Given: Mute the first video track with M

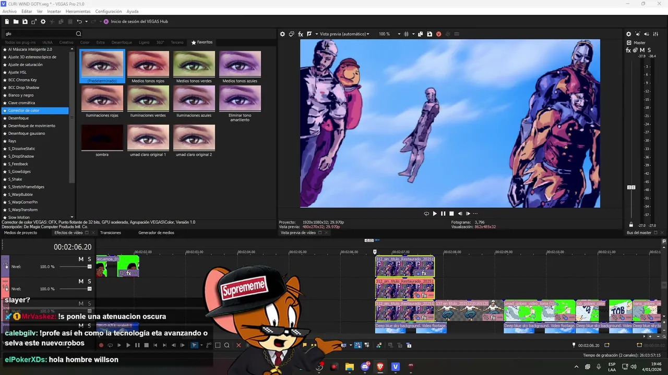Looking at the screenshot, I should [81, 259].
